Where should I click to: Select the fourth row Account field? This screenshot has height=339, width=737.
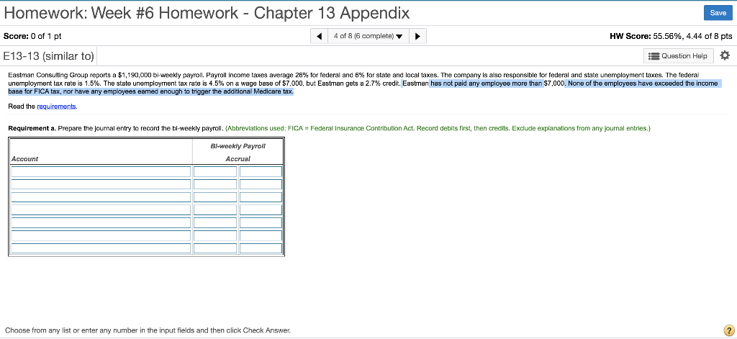[101, 209]
